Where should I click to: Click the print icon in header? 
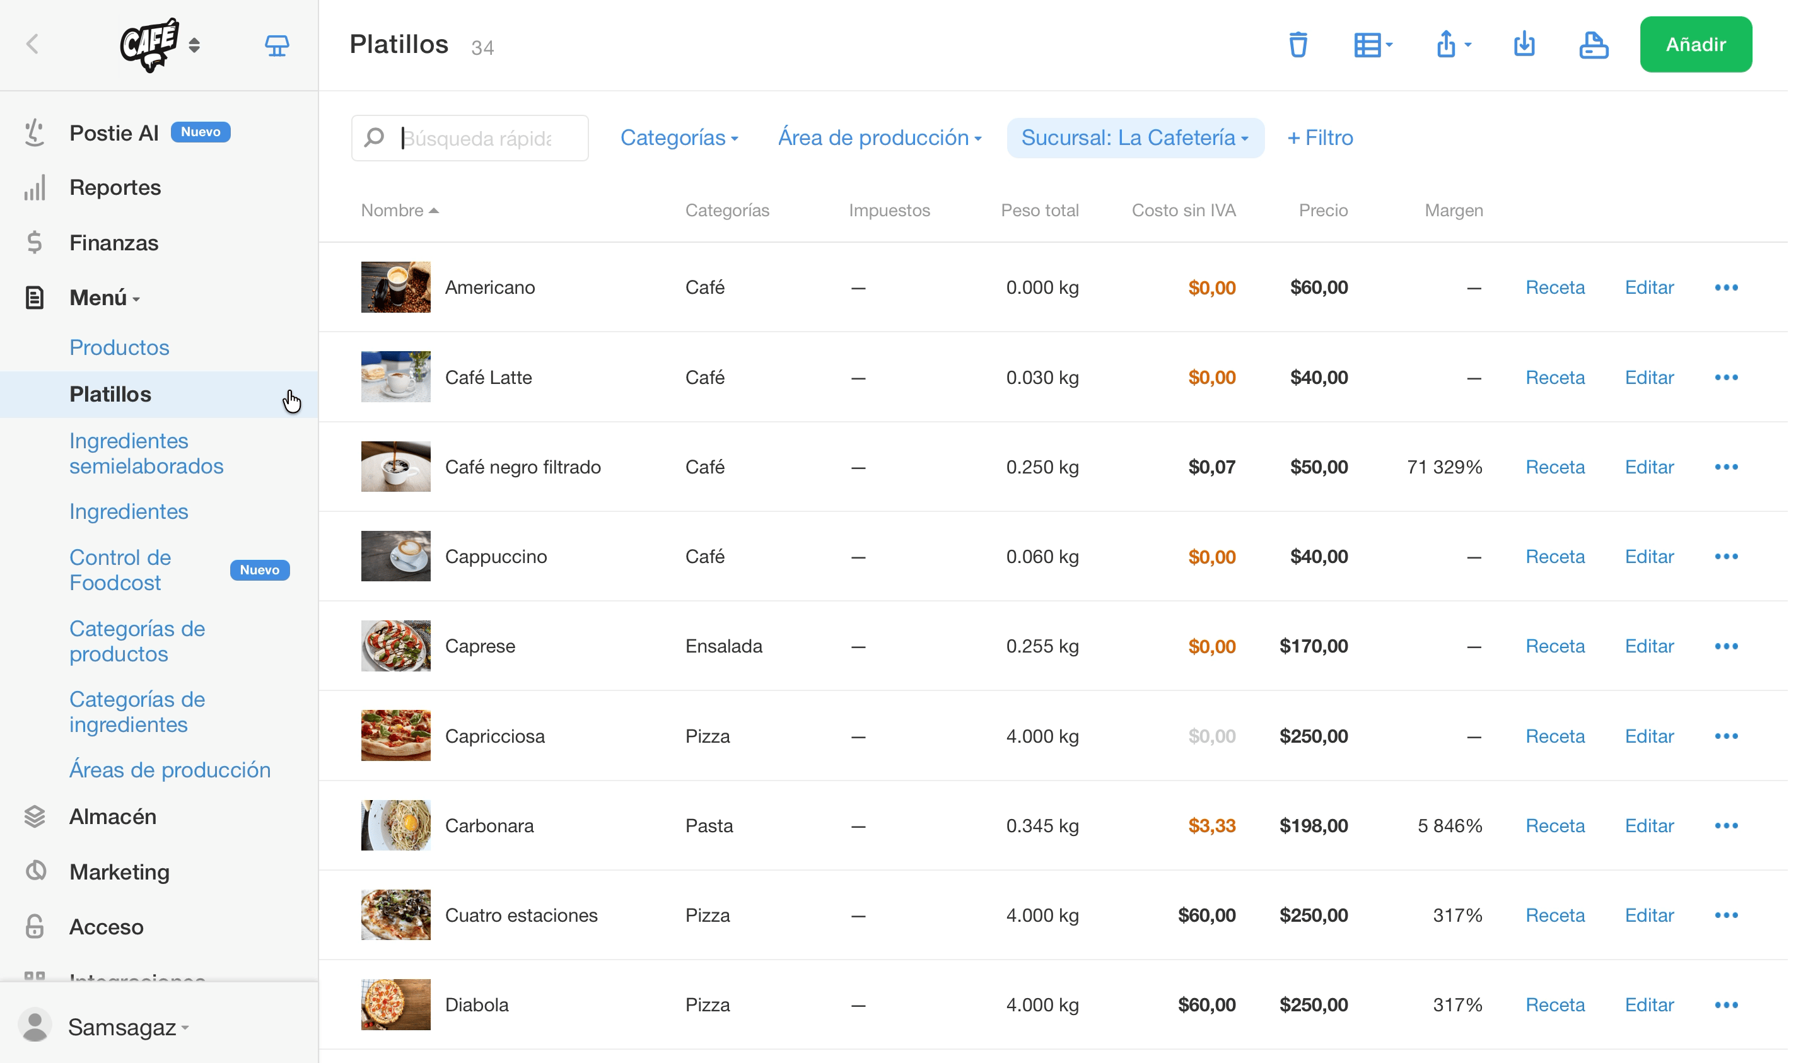(1594, 44)
